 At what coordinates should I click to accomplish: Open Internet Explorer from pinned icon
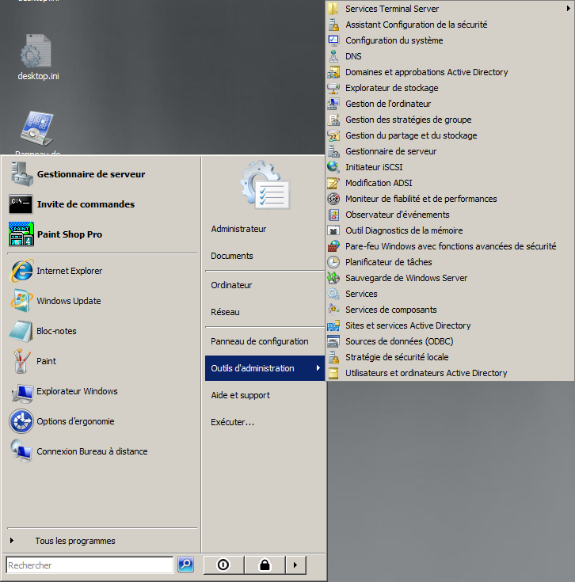tap(21, 271)
